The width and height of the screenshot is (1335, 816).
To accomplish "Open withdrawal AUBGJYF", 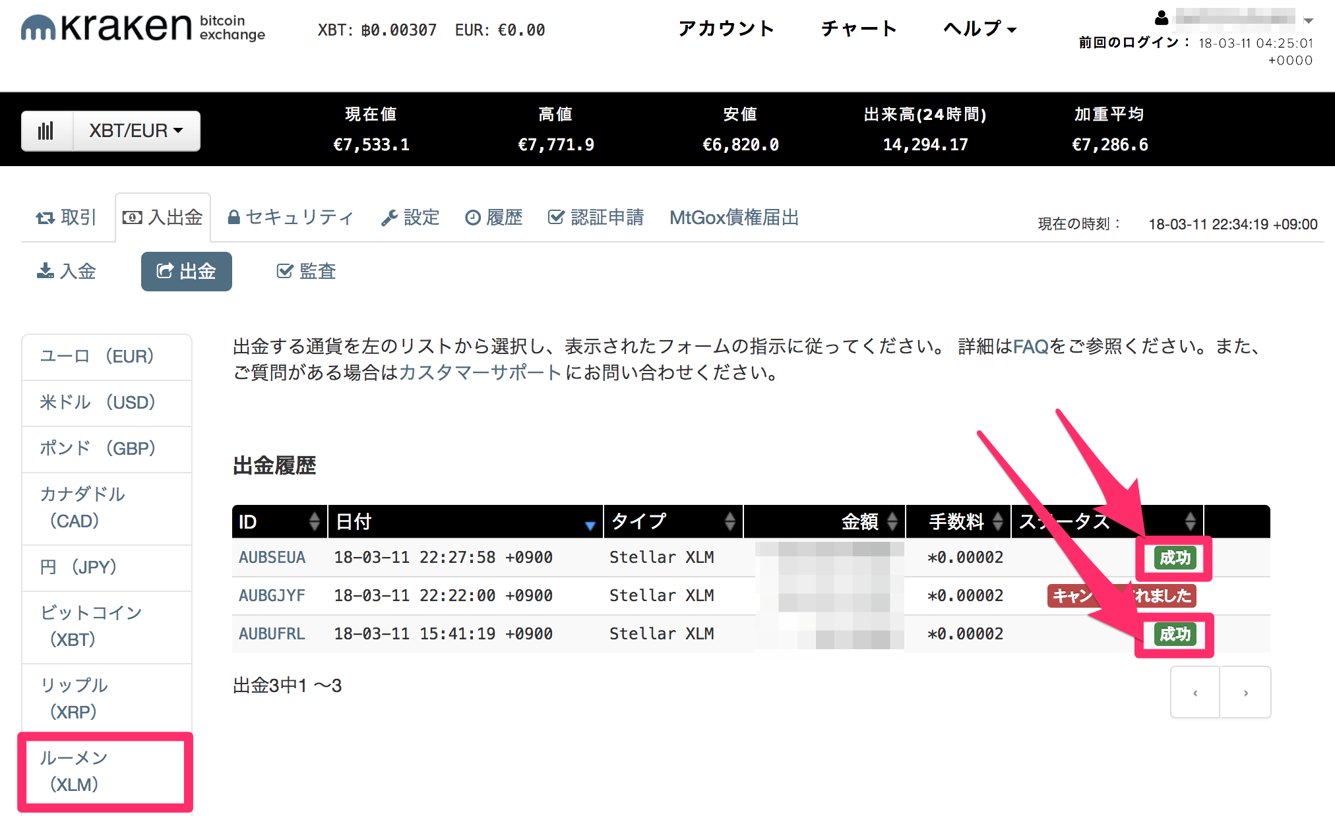I will (x=272, y=596).
